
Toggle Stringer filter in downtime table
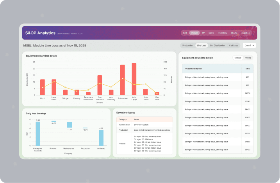click(x=238, y=58)
